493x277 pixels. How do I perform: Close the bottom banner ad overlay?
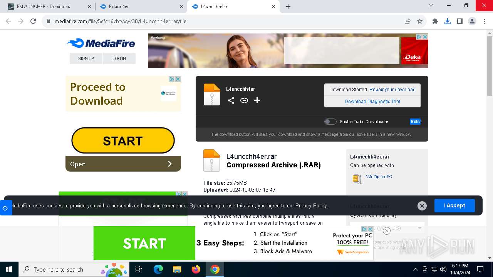(x=387, y=231)
